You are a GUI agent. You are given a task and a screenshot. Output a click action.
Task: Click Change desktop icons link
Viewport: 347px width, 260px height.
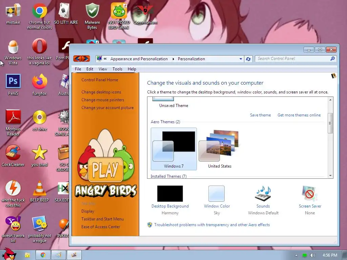101,92
